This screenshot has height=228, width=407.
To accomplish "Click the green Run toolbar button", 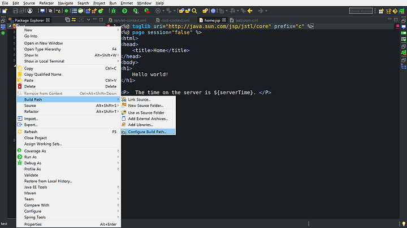I will point(124,11).
